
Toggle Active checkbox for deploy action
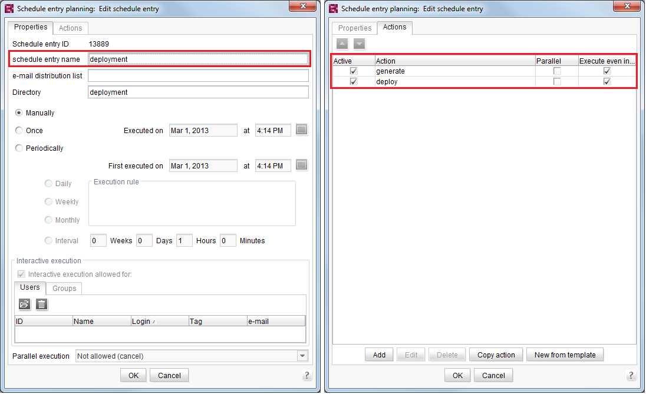(x=354, y=81)
